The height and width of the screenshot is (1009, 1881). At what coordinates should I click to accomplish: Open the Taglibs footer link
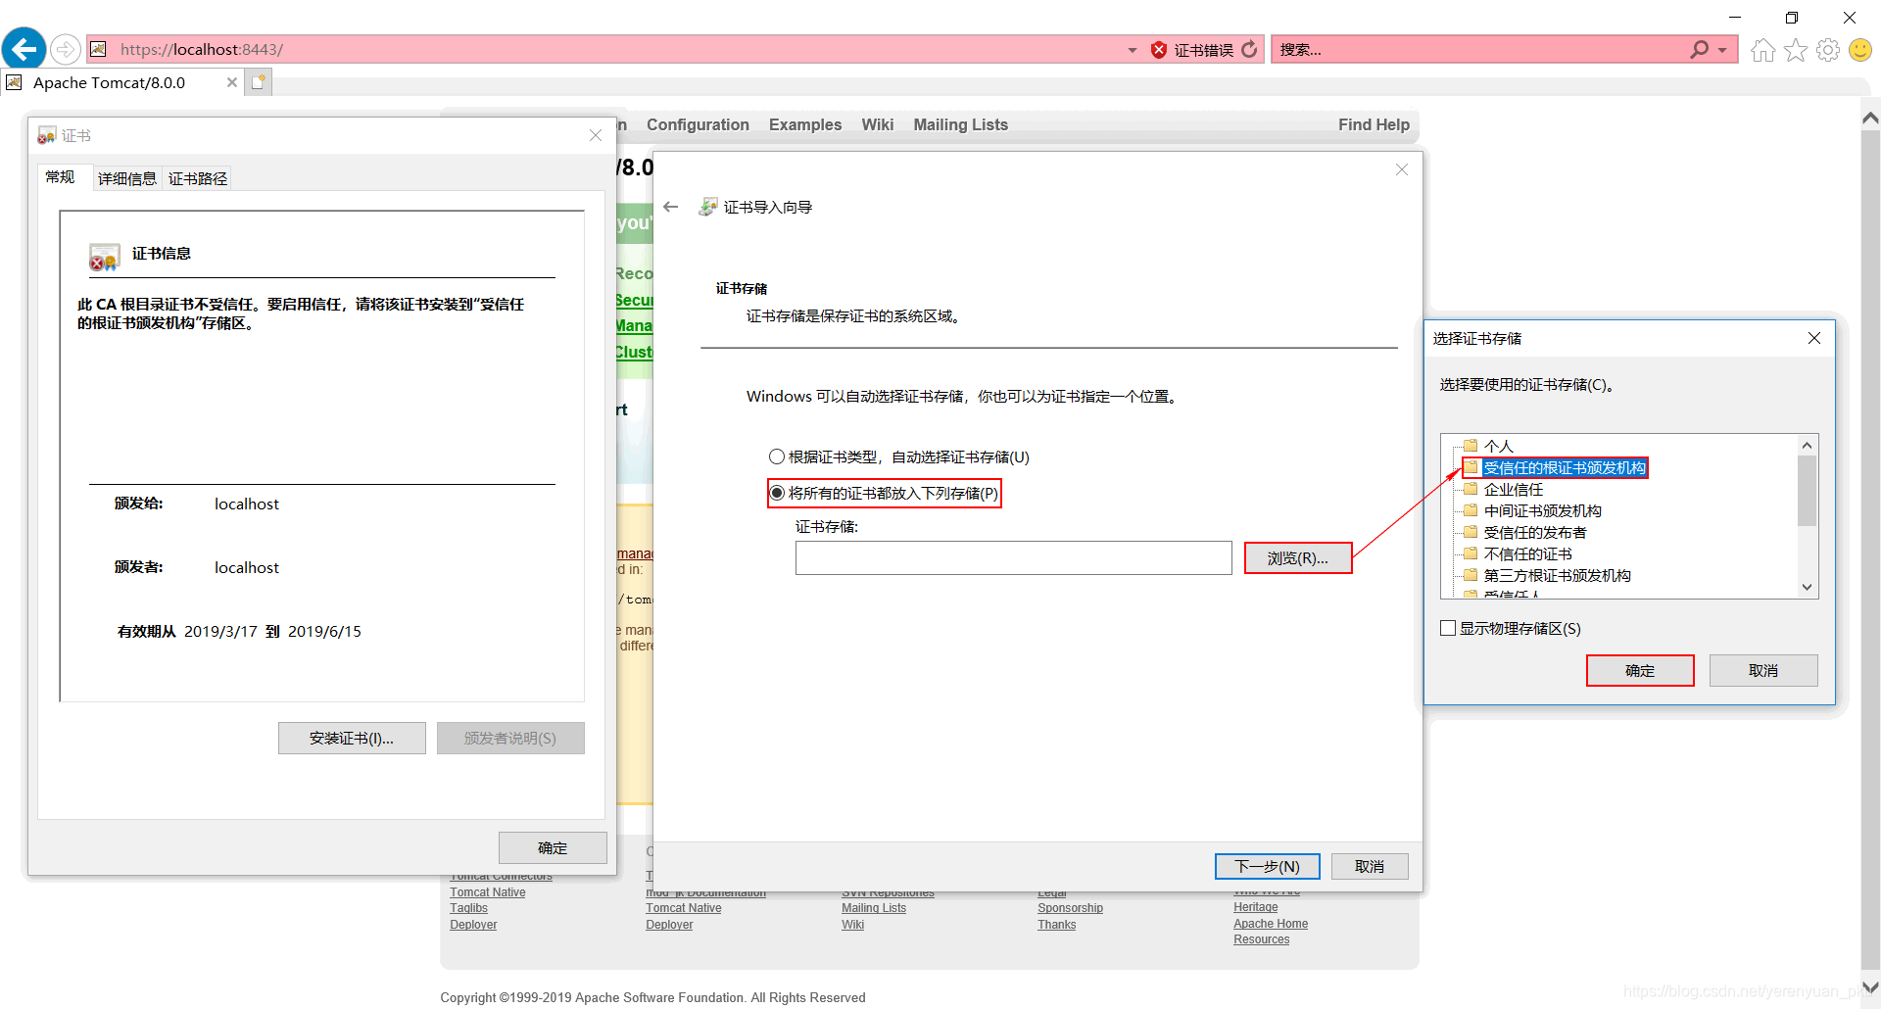(x=468, y=908)
